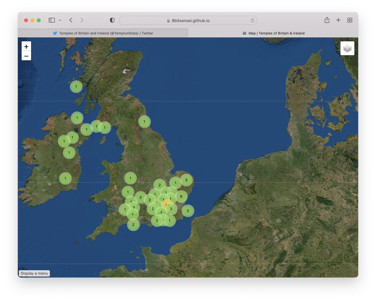This screenshot has width=376, height=301.
Task: Open the easternmost cluster 2 near Kent
Action: point(188,210)
